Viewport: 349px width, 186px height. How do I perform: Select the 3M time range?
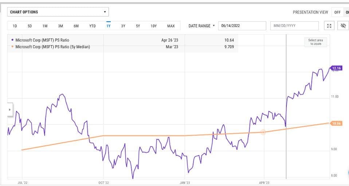[60, 26]
